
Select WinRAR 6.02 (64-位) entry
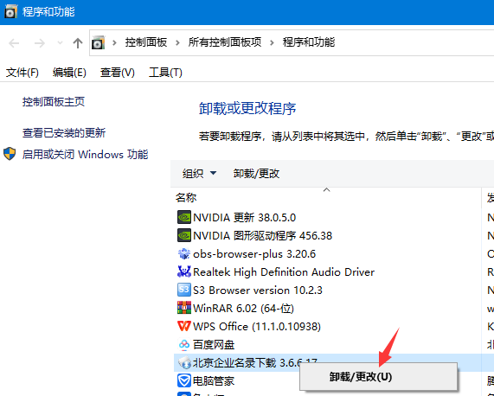(243, 309)
